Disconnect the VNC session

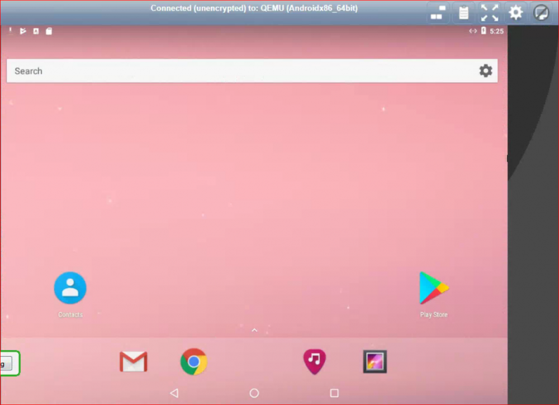[x=541, y=13]
